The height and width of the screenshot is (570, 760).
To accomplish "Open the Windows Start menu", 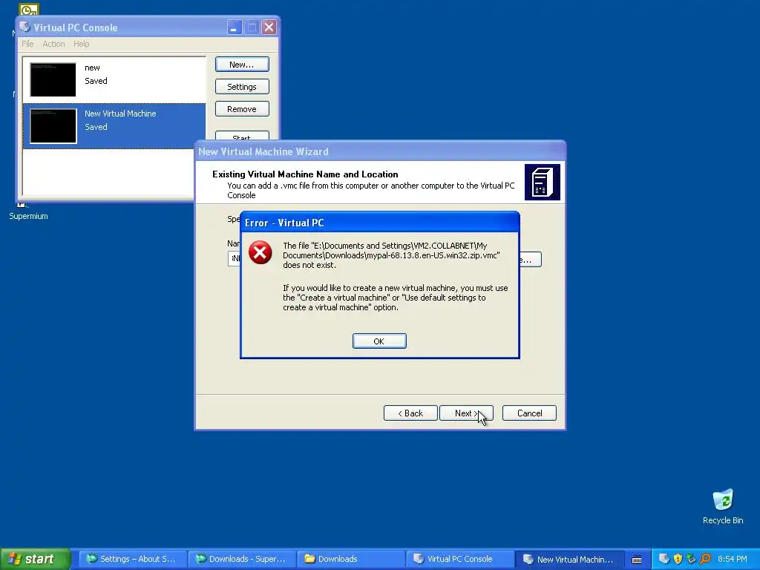I will [x=35, y=559].
